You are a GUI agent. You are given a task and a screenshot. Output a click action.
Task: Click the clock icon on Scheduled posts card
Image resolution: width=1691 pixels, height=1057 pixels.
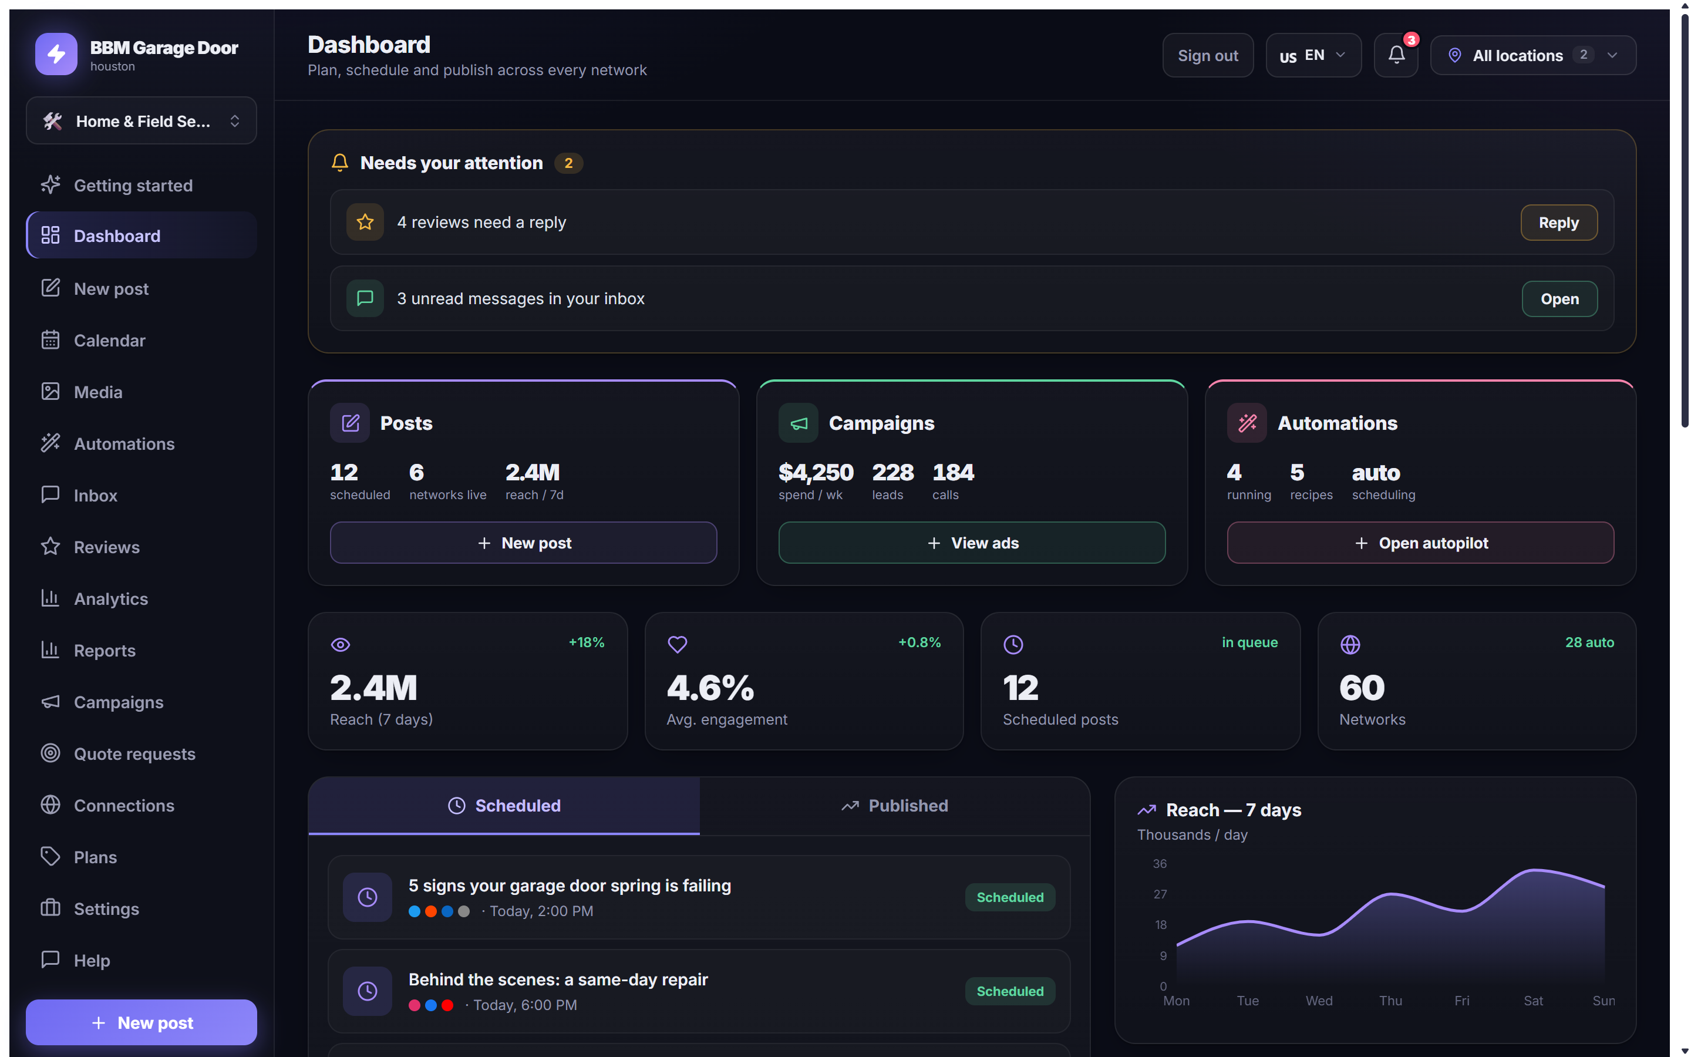(x=1013, y=645)
